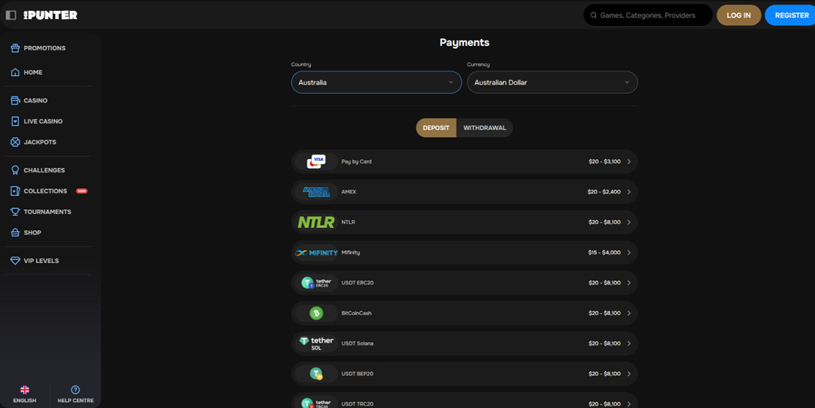815x408 pixels.
Task: Click the BitCoinCash label
Action: [357, 313]
